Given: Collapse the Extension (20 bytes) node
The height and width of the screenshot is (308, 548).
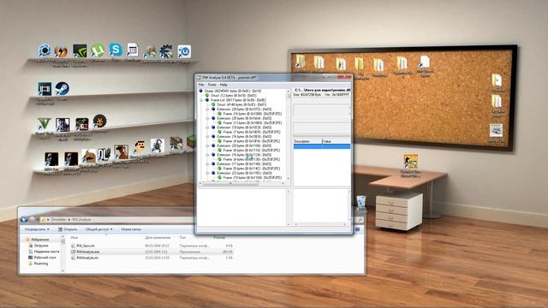Looking at the screenshot, I should pos(207,145).
